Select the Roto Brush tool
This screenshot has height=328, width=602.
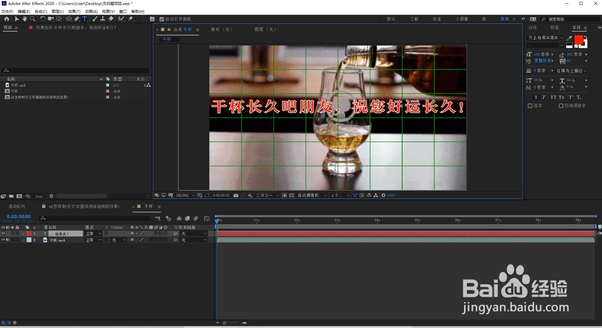click(121, 19)
